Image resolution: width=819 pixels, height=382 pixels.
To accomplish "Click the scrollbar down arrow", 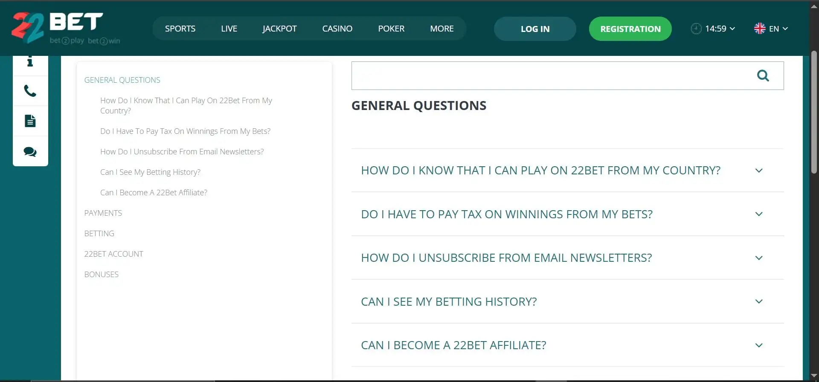I will pos(814,376).
